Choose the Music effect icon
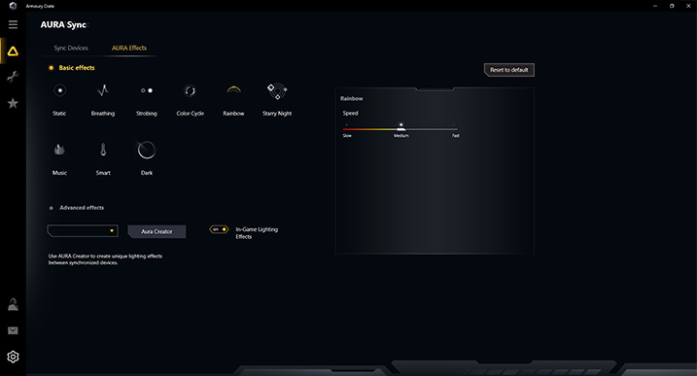Image resolution: width=697 pixels, height=376 pixels. click(x=59, y=150)
